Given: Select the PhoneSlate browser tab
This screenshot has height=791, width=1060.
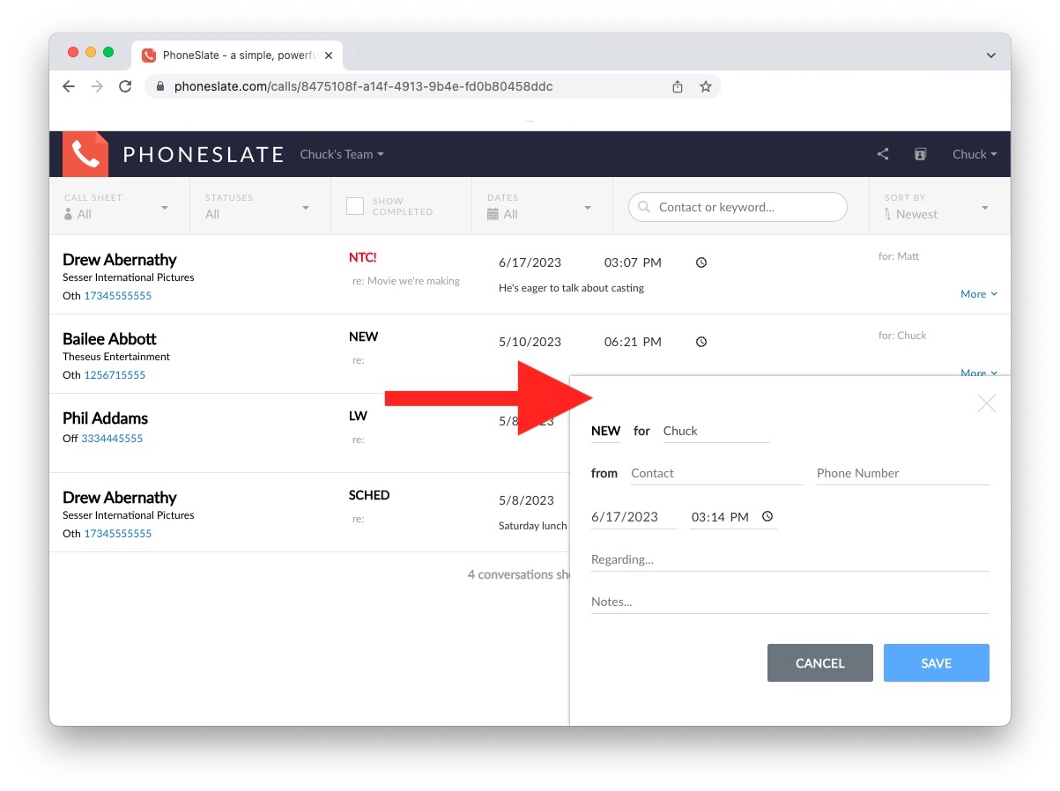Looking at the screenshot, I should click(x=238, y=55).
